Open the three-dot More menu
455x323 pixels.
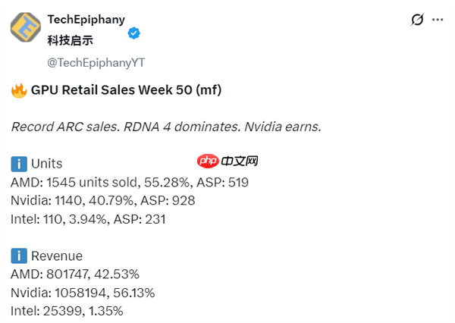point(438,20)
